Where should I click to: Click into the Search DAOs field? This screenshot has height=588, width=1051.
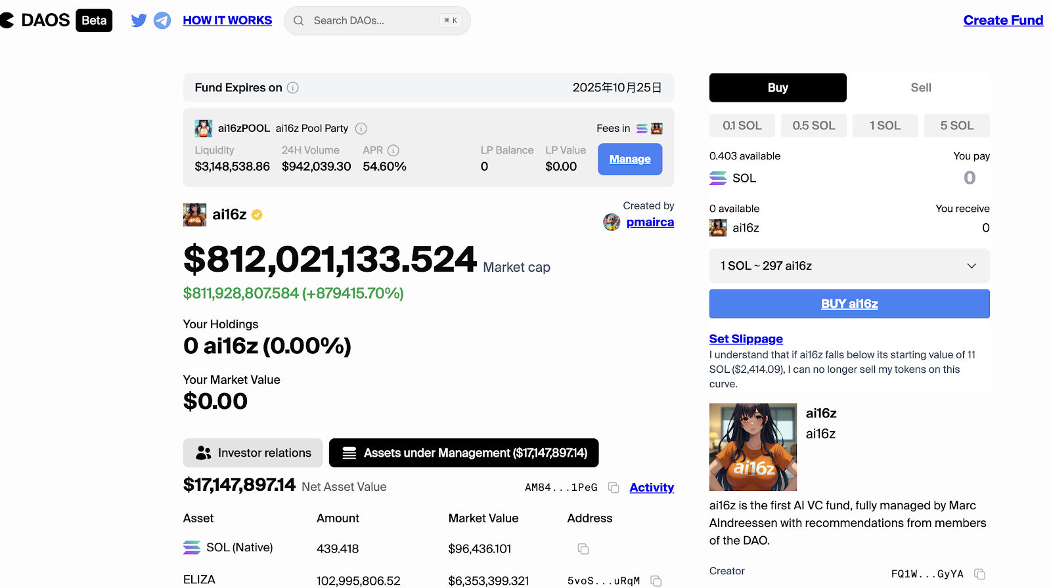[x=374, y=20]
